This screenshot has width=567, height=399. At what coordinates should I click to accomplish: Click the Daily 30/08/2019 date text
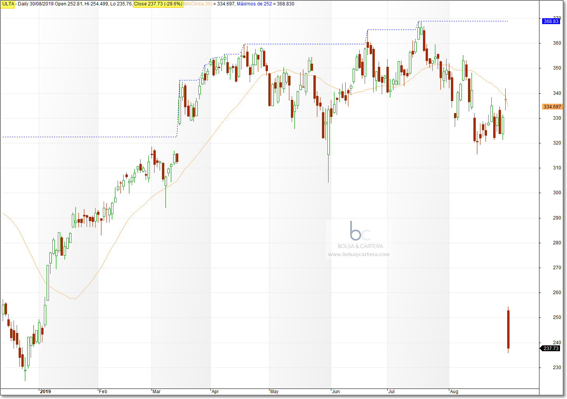36,4
